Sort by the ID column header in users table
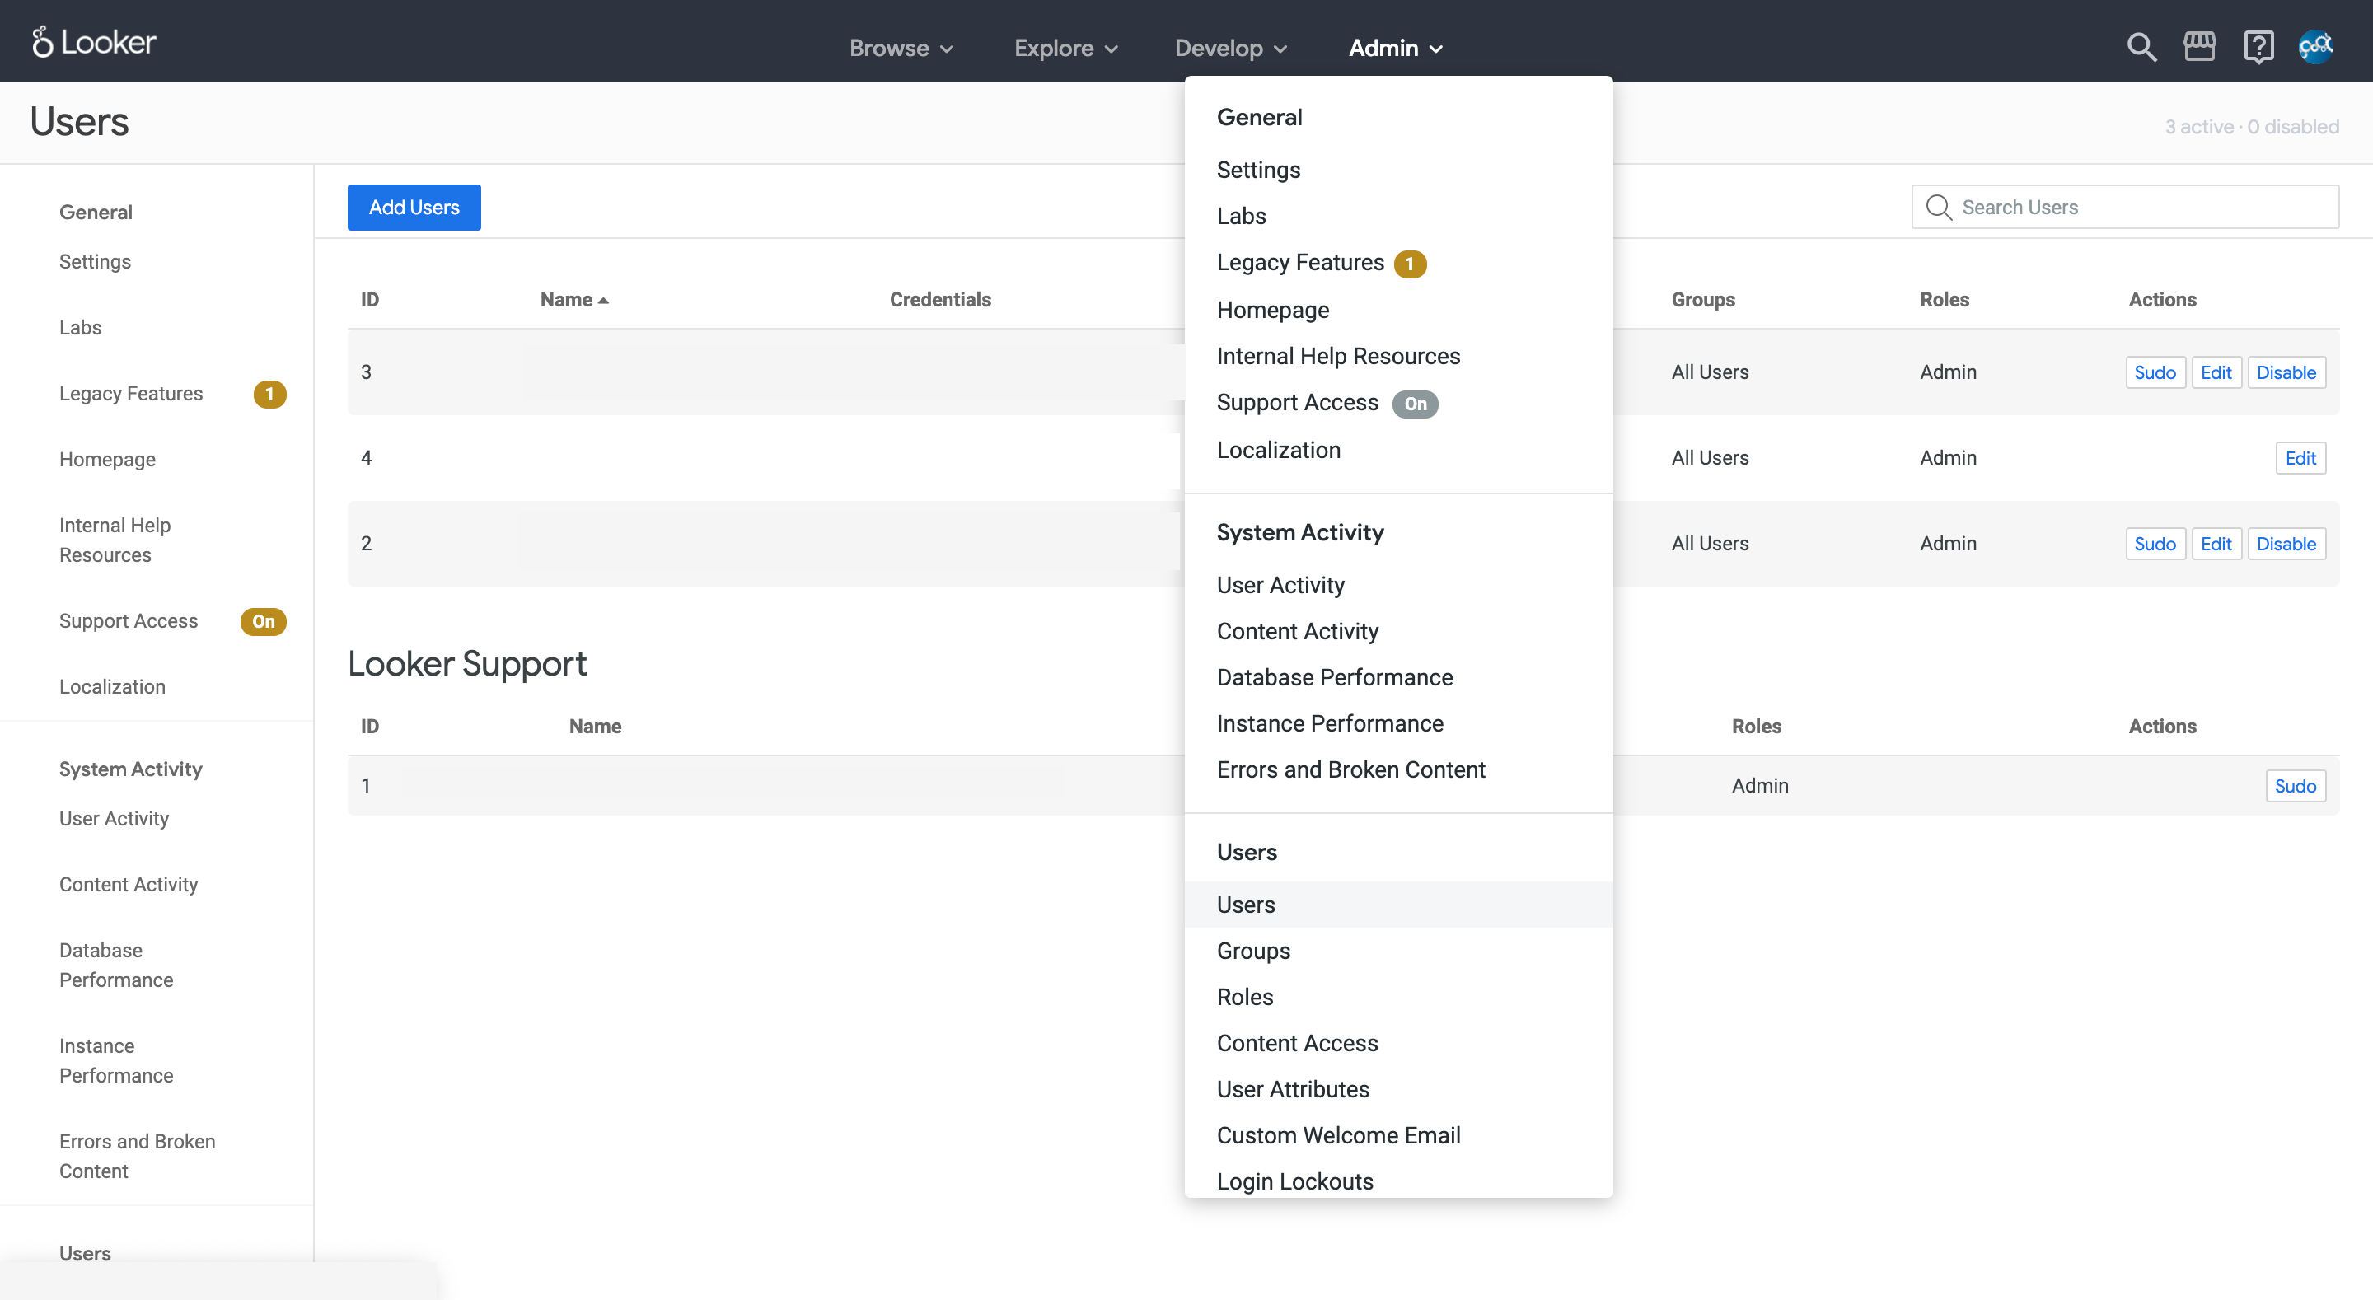Screen dimensions: 2373x1300 pos(369,301)
